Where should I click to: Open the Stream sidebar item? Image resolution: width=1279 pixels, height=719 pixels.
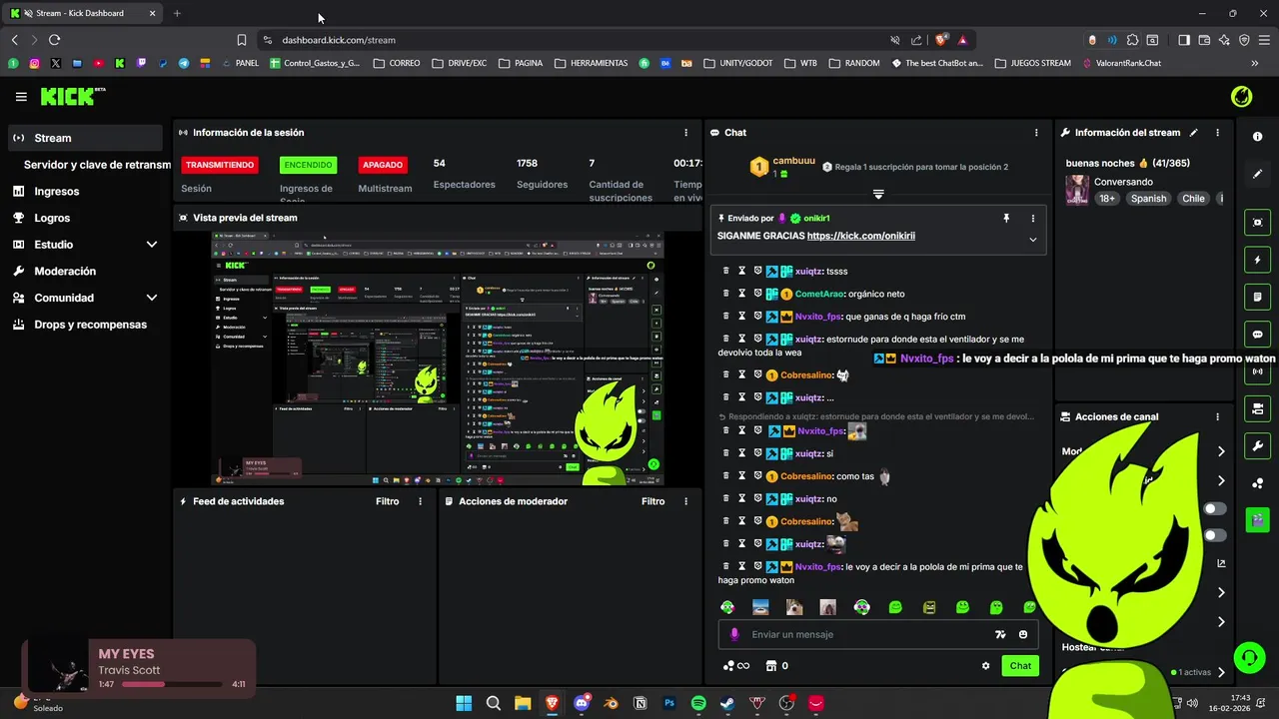pos(84,138)
